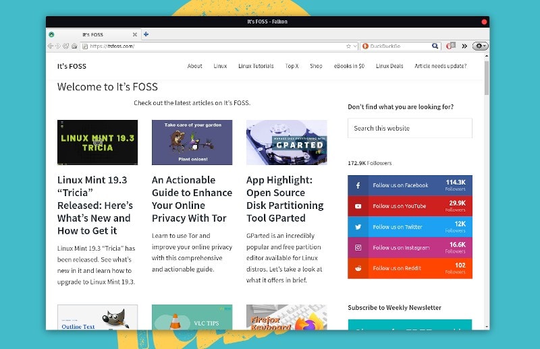540x349 pixels.
Task: Click the 114.3K Facebook follower count
Action: click(x=456, y=182)
